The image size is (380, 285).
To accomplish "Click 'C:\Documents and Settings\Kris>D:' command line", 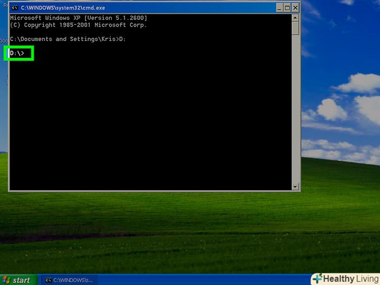I will [x=68, y=39].
